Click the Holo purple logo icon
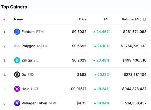The width and height of the screenshot is (151, 110). 17,89
